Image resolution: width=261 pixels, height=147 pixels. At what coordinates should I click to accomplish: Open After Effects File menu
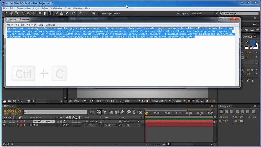[x=5, y=9]
